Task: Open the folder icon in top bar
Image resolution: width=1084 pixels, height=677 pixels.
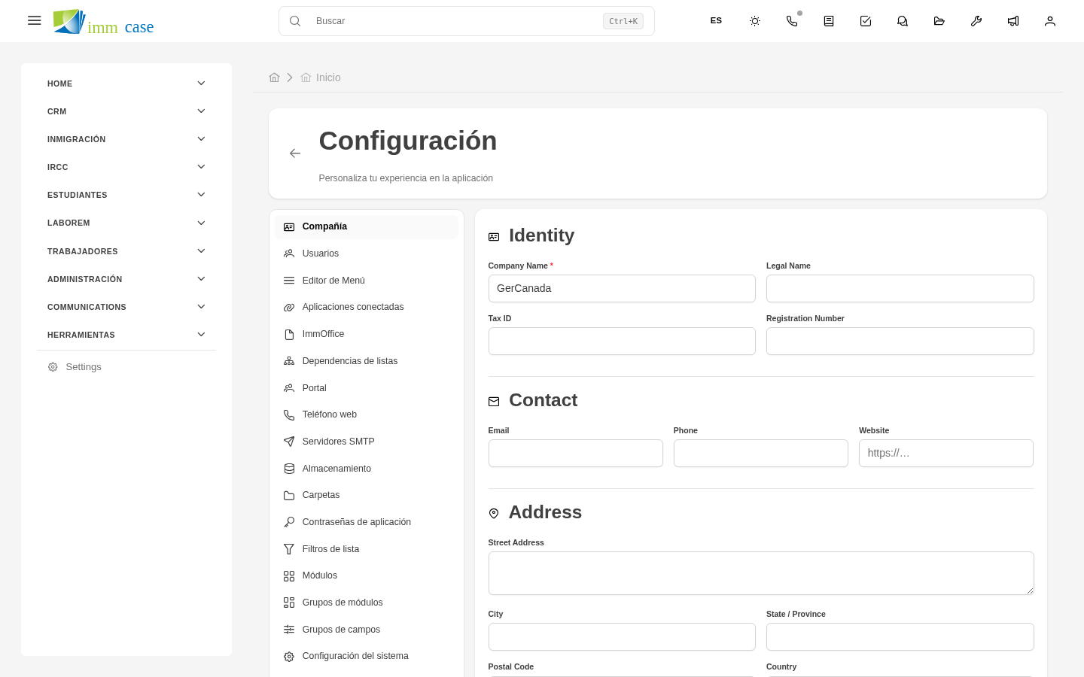Action: coord(939,21)
